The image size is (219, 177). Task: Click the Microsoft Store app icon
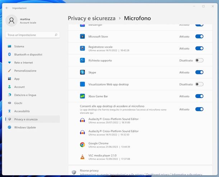click(x=83, y=36)
